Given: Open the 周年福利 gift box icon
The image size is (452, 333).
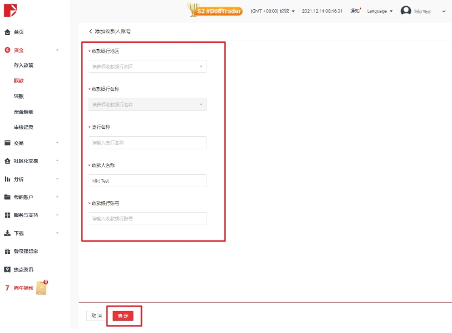Looking at the screenshot, I should (42, 287).
